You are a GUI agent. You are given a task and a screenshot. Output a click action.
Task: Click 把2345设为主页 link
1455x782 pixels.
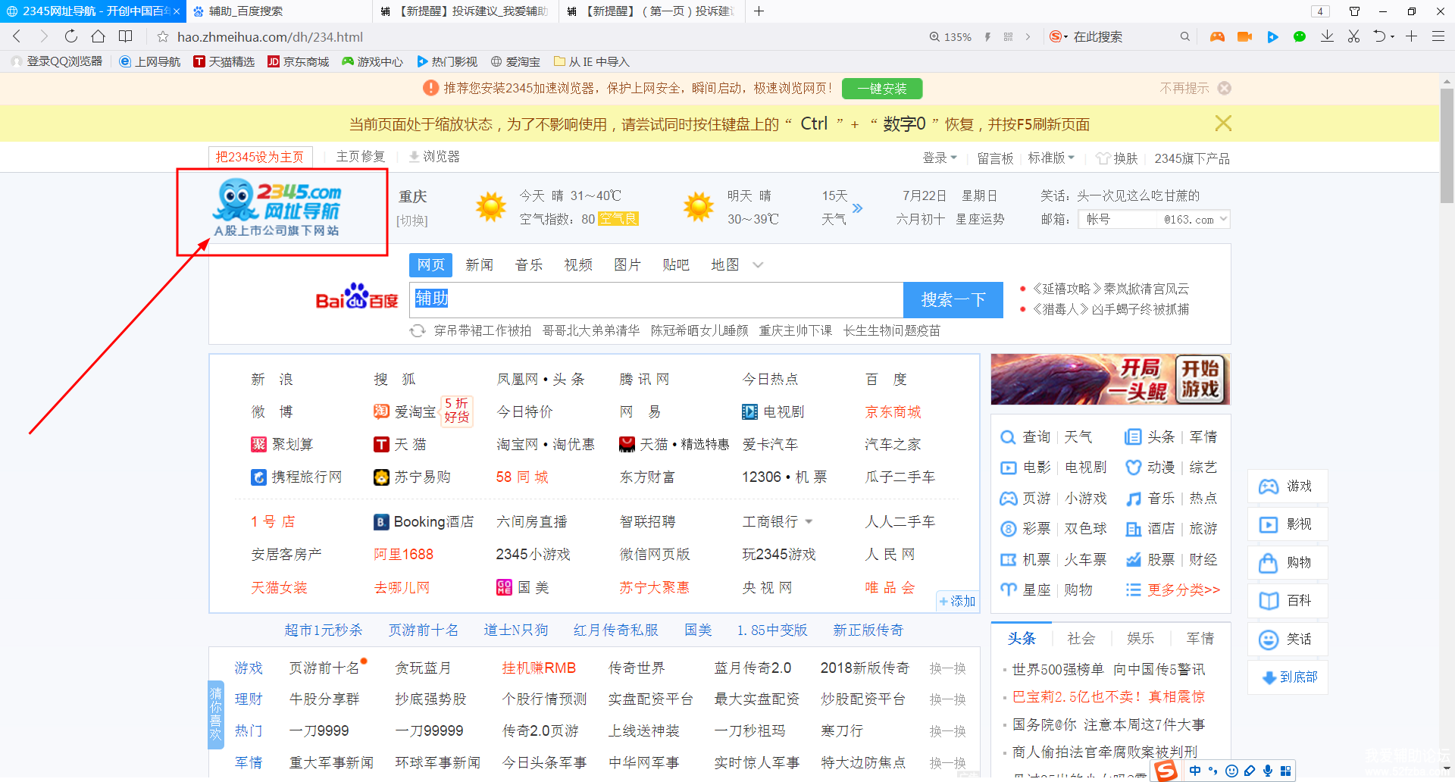260,157
